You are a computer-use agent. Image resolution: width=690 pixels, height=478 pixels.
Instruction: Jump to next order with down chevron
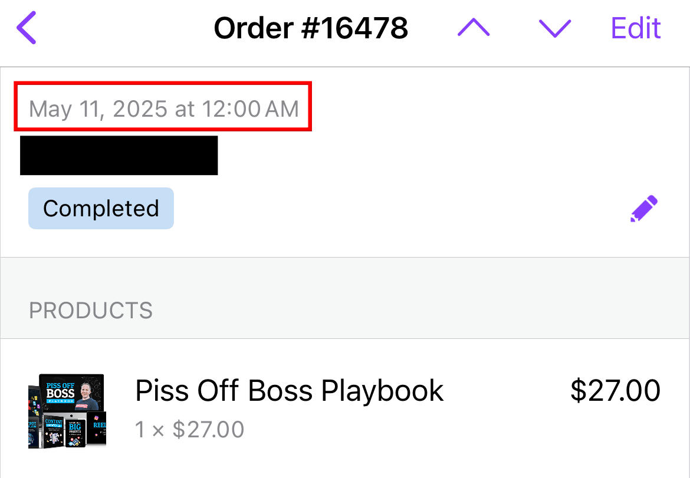coord(555,28)
